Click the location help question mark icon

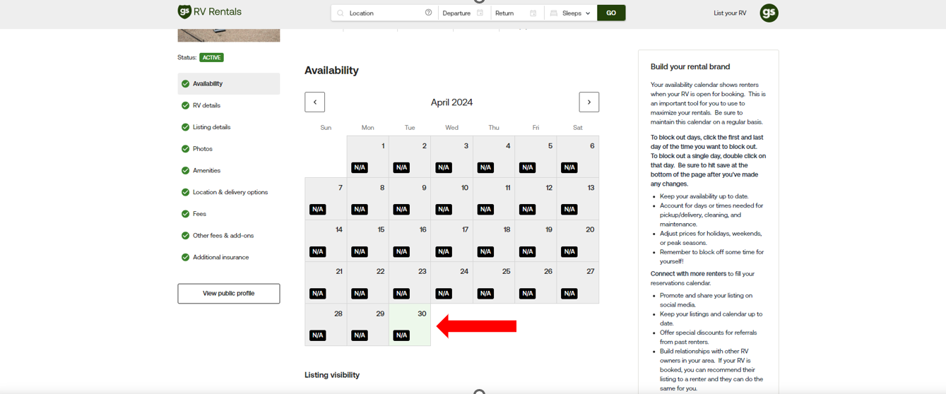click(x=428, y=13)
